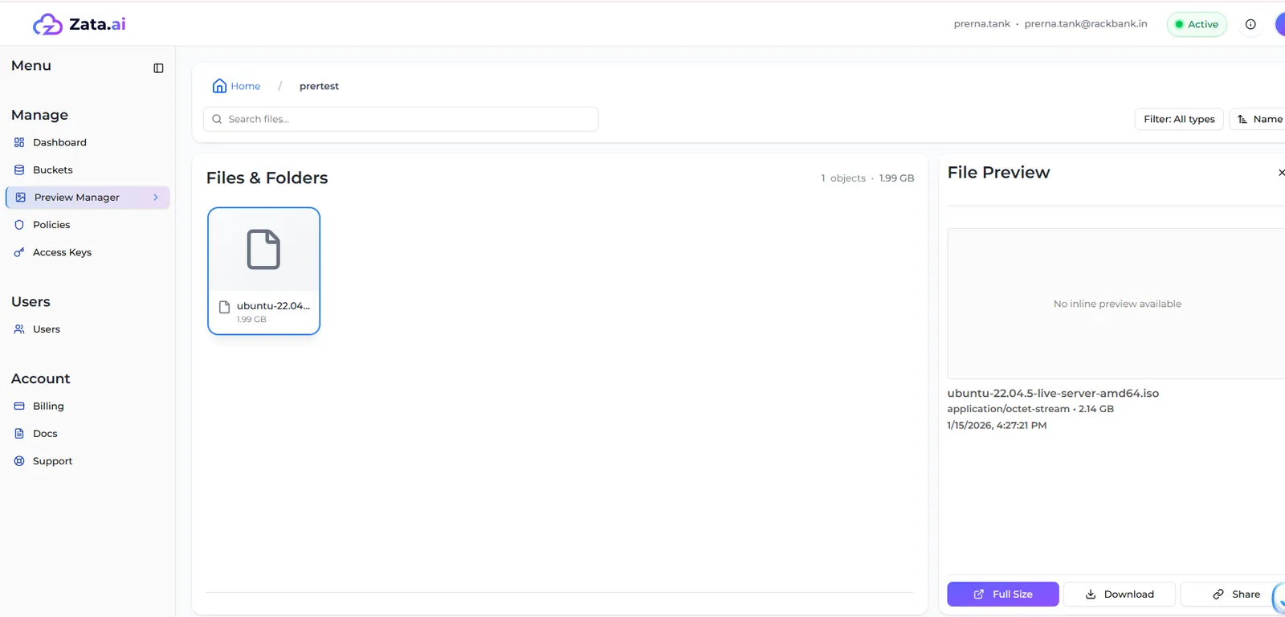Click the Full Size button
1285x617 pixels.
(x=1003, y=595)
